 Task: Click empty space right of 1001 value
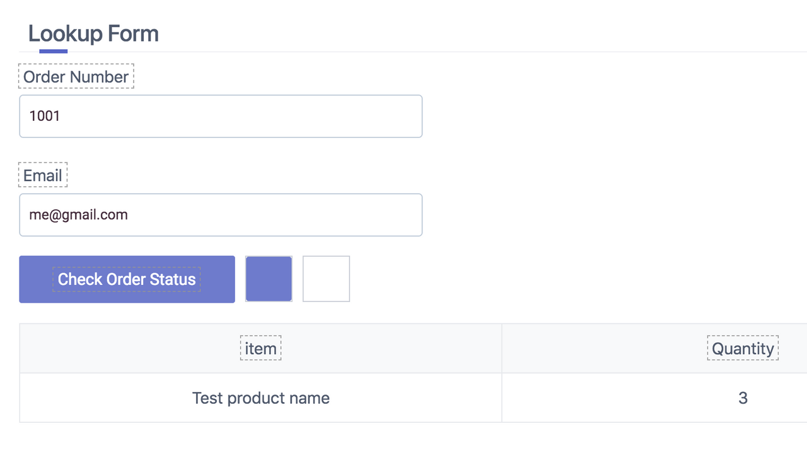pyautogui.click(x=252, y=116)
